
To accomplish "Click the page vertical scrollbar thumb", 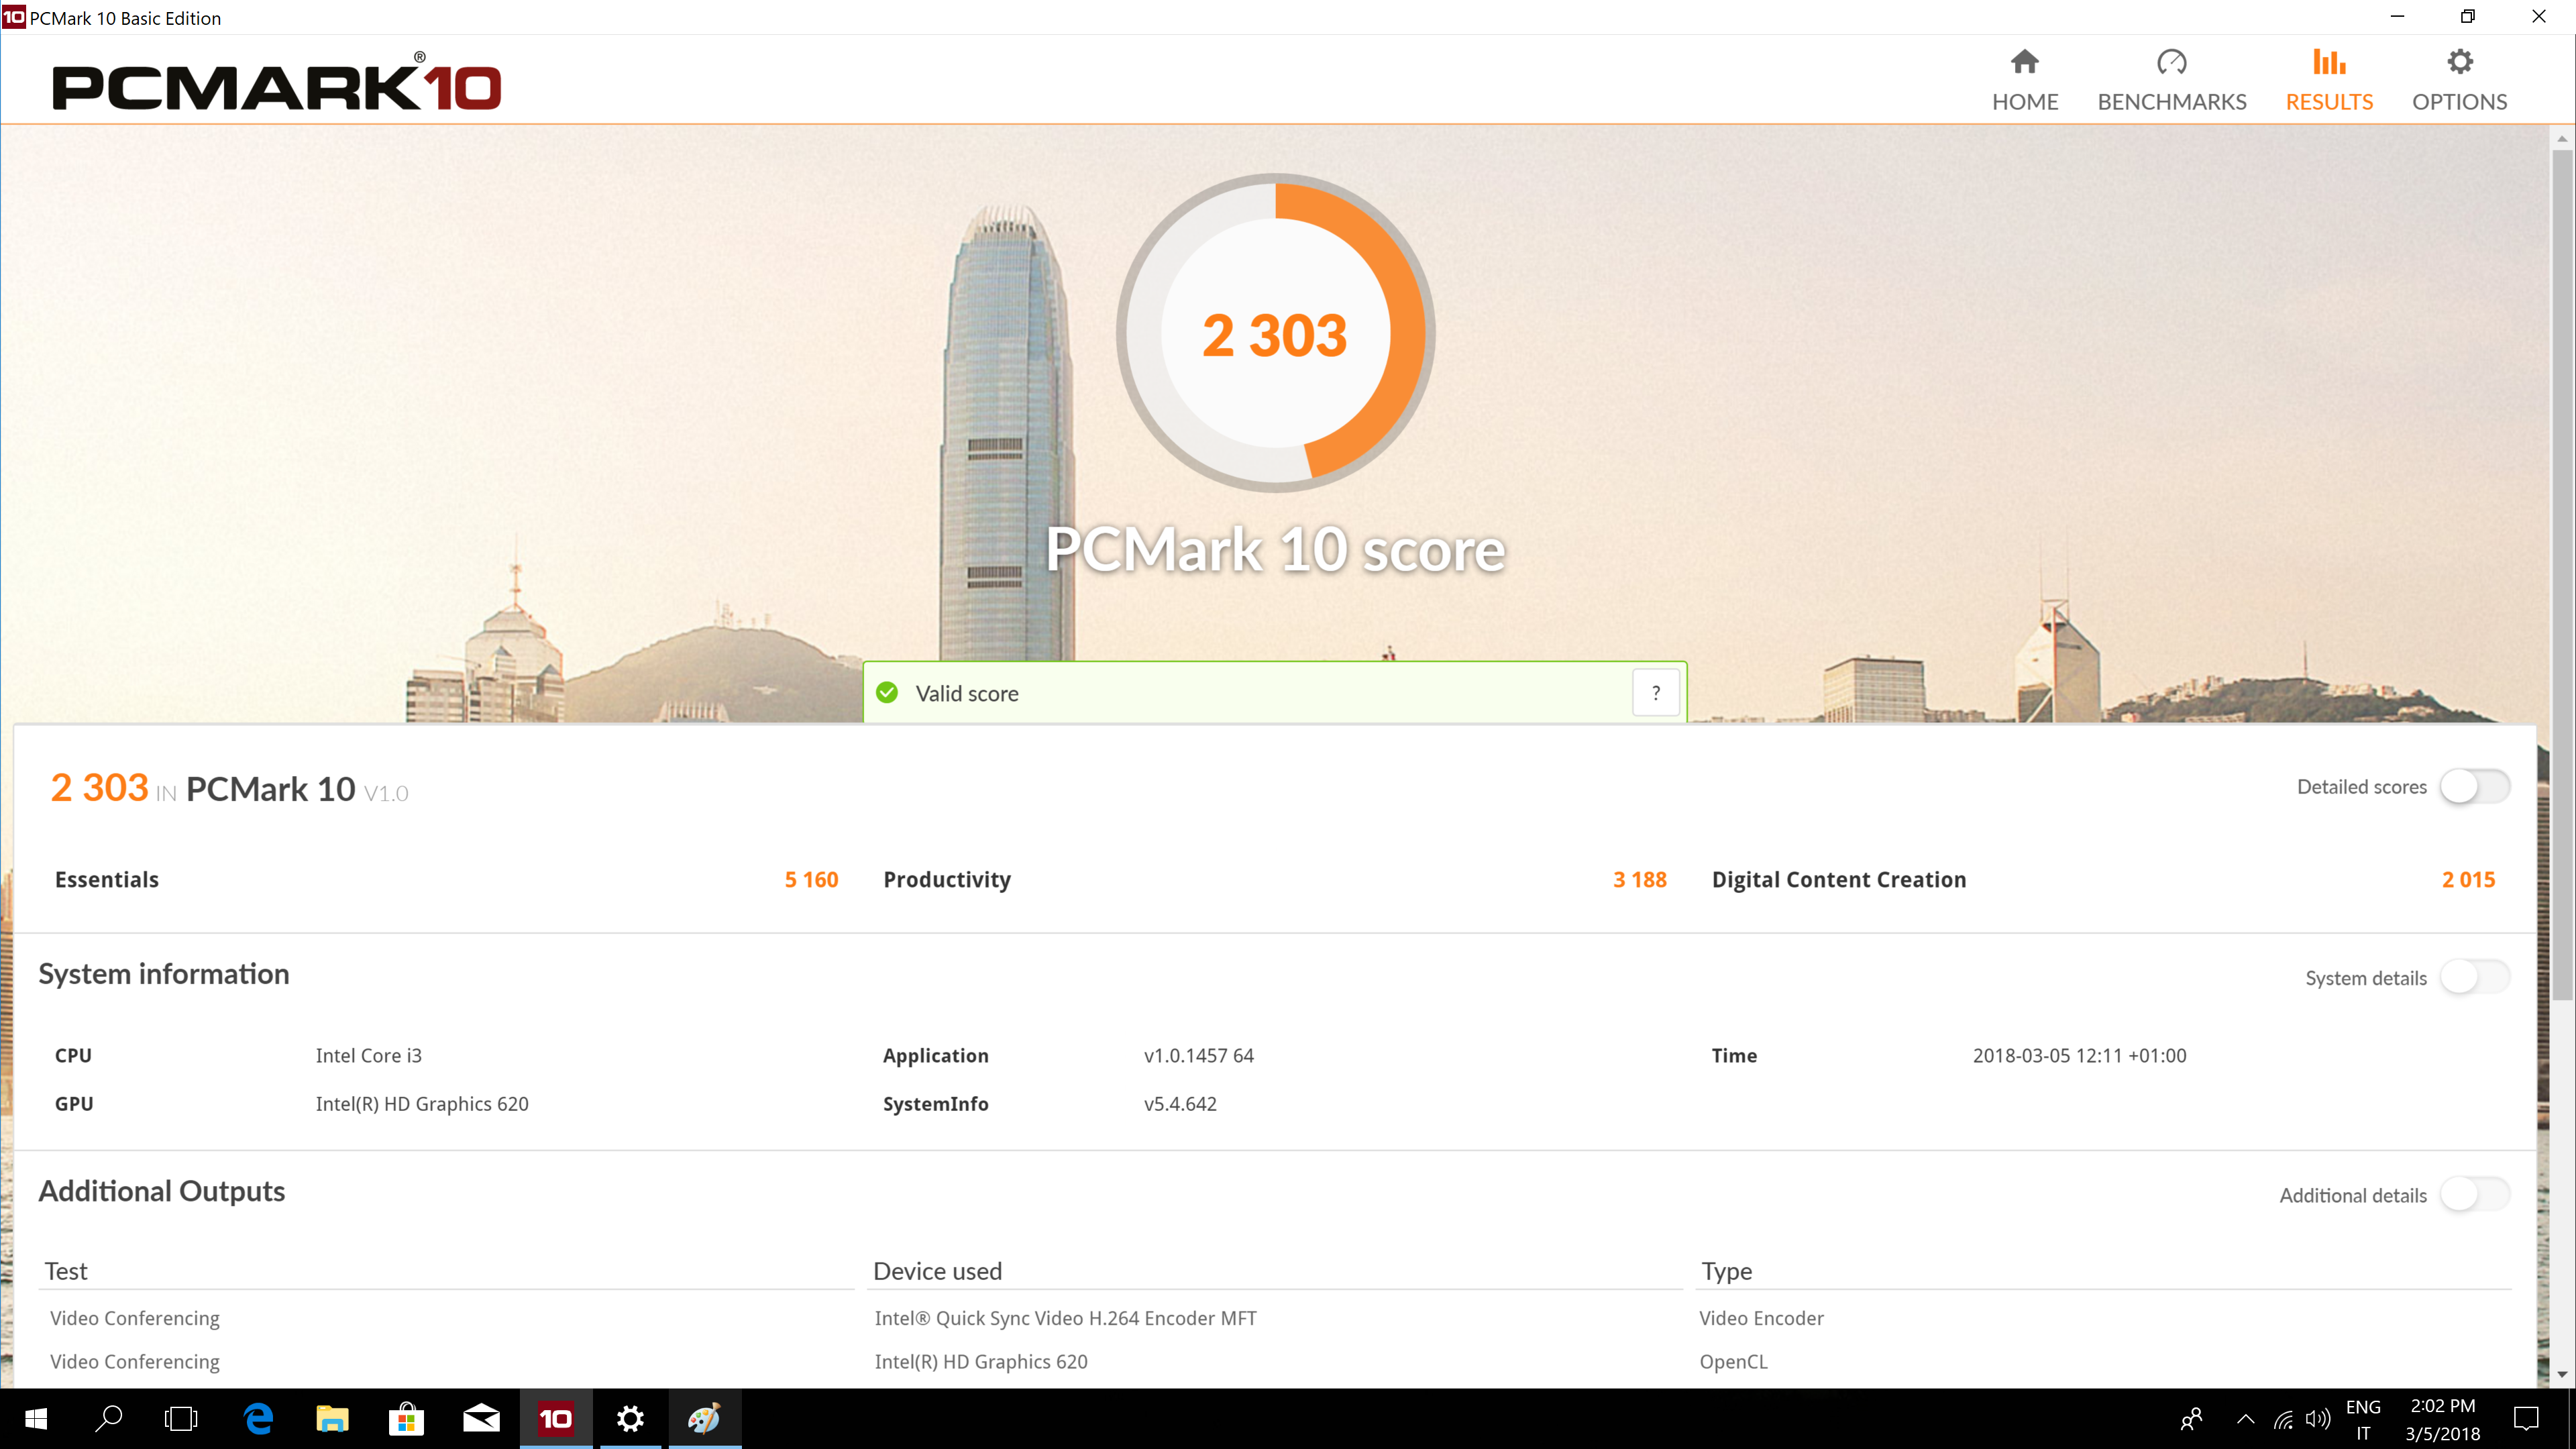I will click(2561, 575).
